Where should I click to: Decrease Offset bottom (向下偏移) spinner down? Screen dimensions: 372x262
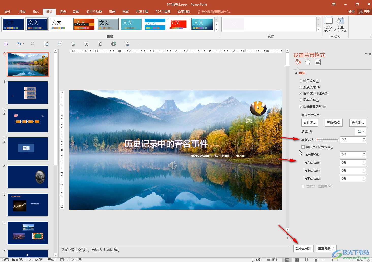364,180
